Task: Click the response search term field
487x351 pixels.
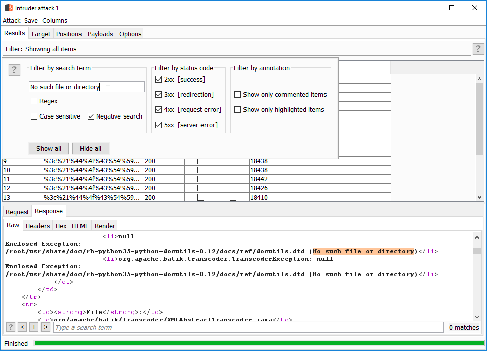Action: tap(248, 327)
